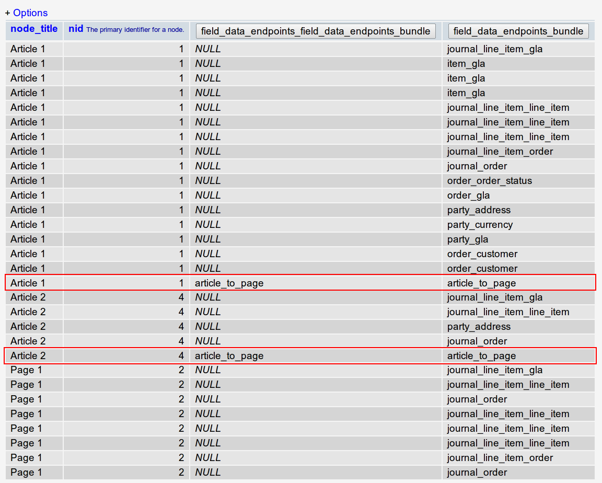Click the Page 1 title in the journal_line_item_order row
Screen dimensions: 602x483
click(26, 458)
